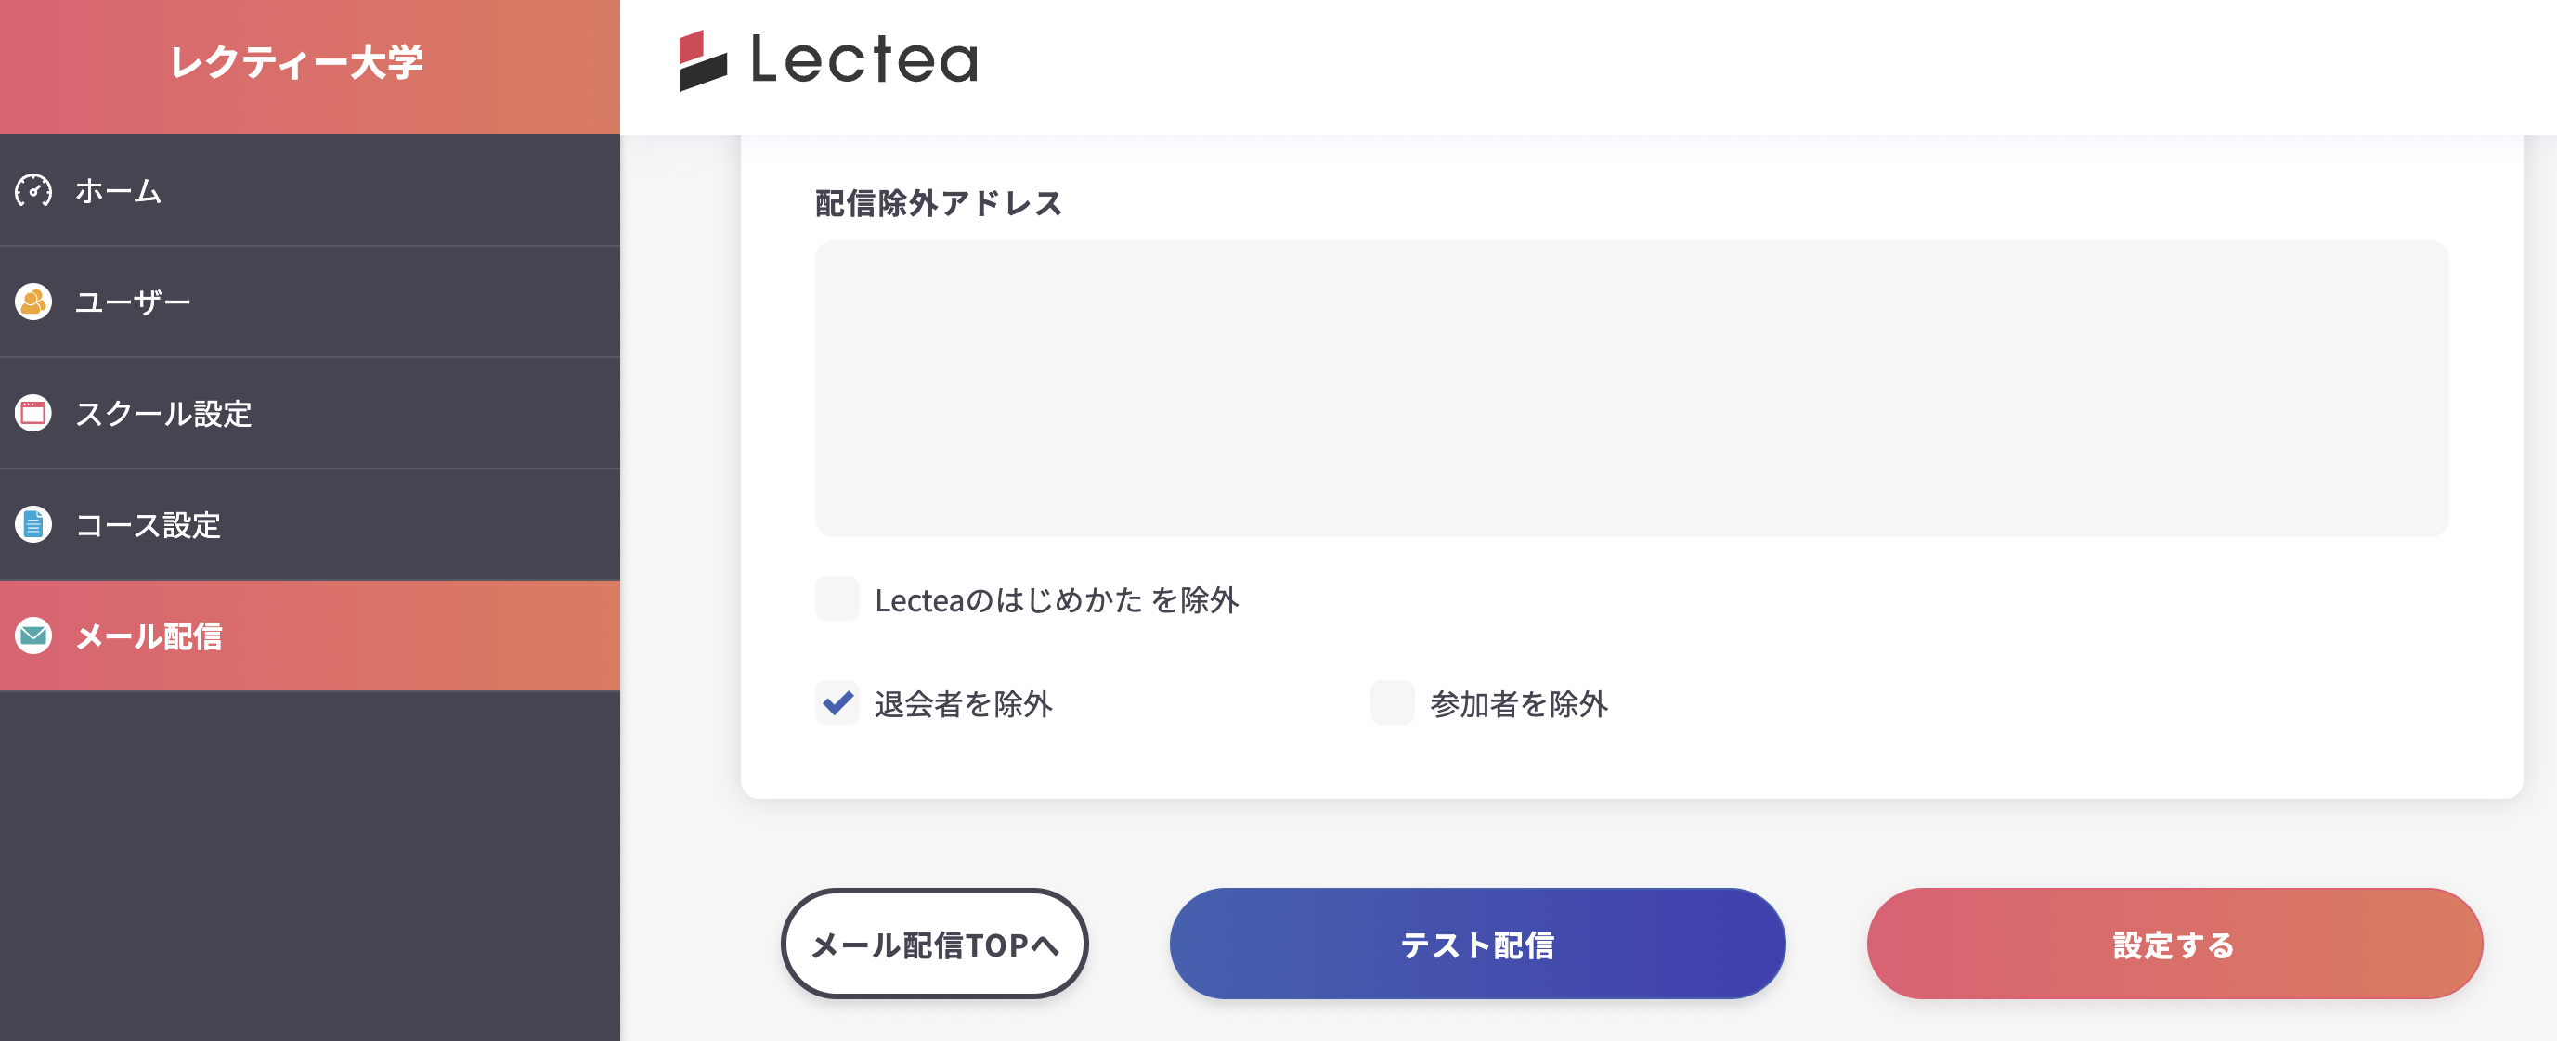
Task: Check the 参加者を除外 checkbox
Action: (1392, 702)
